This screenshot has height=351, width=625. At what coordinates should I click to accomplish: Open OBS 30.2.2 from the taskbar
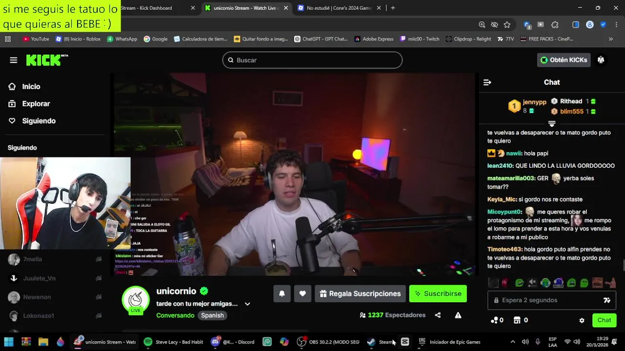tap(329, 342)
